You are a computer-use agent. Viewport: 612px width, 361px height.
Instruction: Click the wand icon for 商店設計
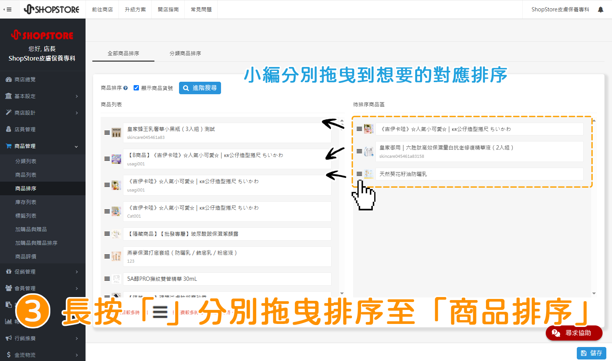(x=8, y=112)
